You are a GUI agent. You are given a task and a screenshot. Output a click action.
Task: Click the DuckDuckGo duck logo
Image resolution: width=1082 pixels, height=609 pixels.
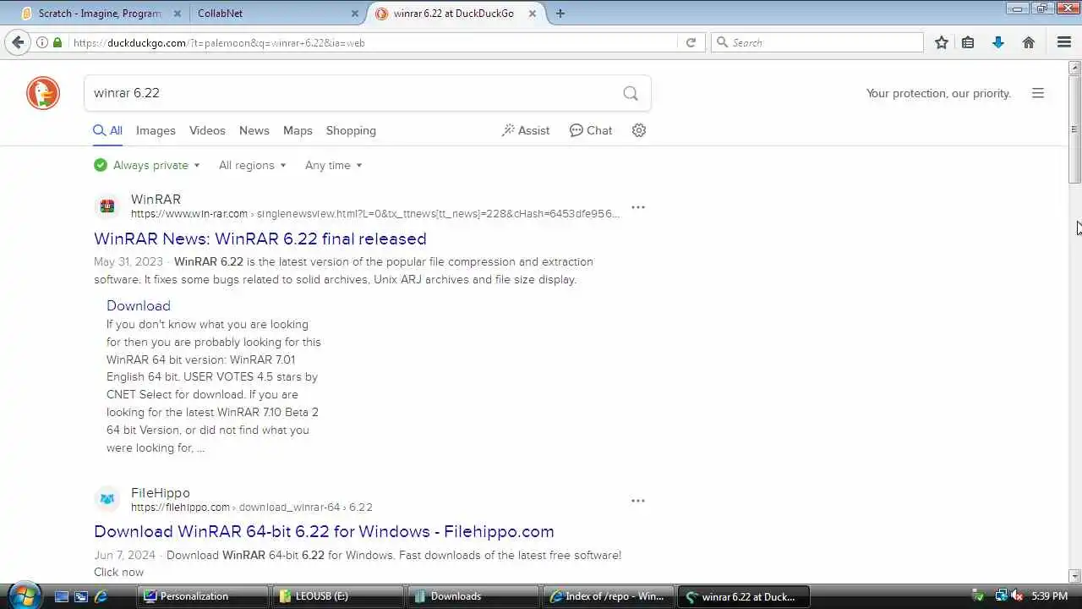point(43,93)
